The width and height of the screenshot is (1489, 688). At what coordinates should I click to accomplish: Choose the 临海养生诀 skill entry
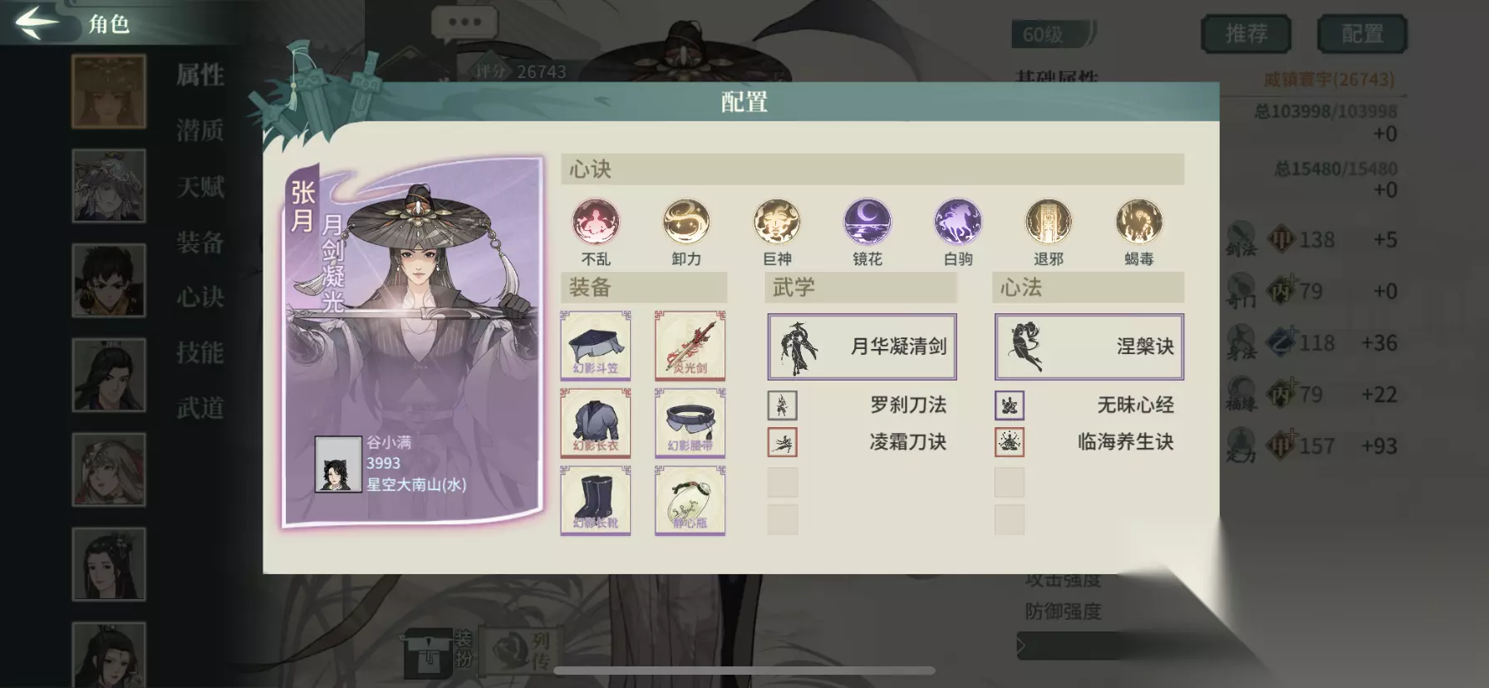[1089, 442]
